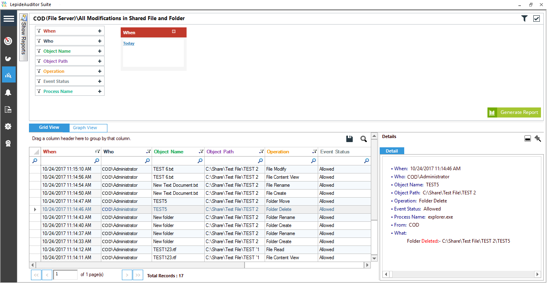Select the Folder Move row for TEST5

point(200,201)
